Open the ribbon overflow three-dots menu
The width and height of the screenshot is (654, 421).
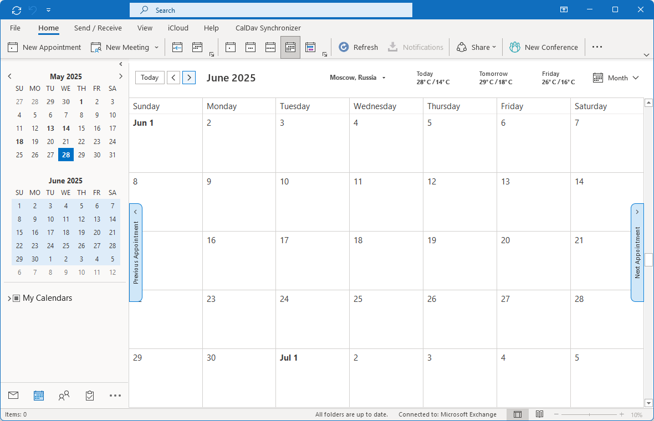[x=597, y=47]
